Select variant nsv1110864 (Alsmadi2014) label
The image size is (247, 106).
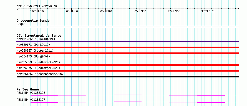37,39
